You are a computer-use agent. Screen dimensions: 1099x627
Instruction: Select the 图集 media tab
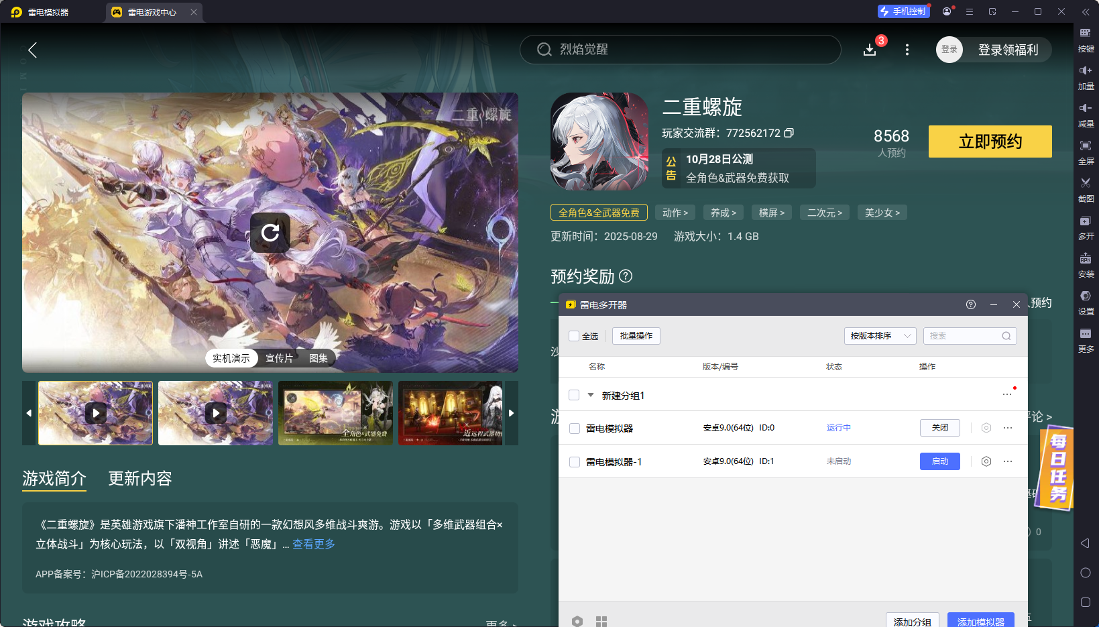319,358
